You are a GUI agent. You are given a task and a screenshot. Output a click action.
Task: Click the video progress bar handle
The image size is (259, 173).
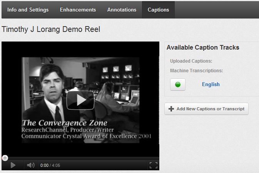click(5, 158)
